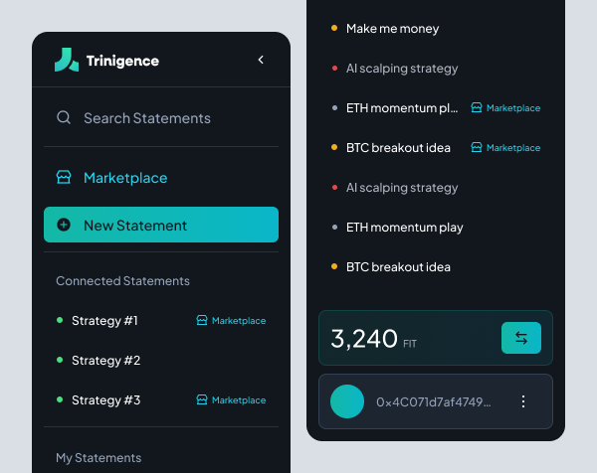Image resolution: width=597 pixels, height=473 pixels.
Task: Click the search magnifier icon
Action: (64, 117)
